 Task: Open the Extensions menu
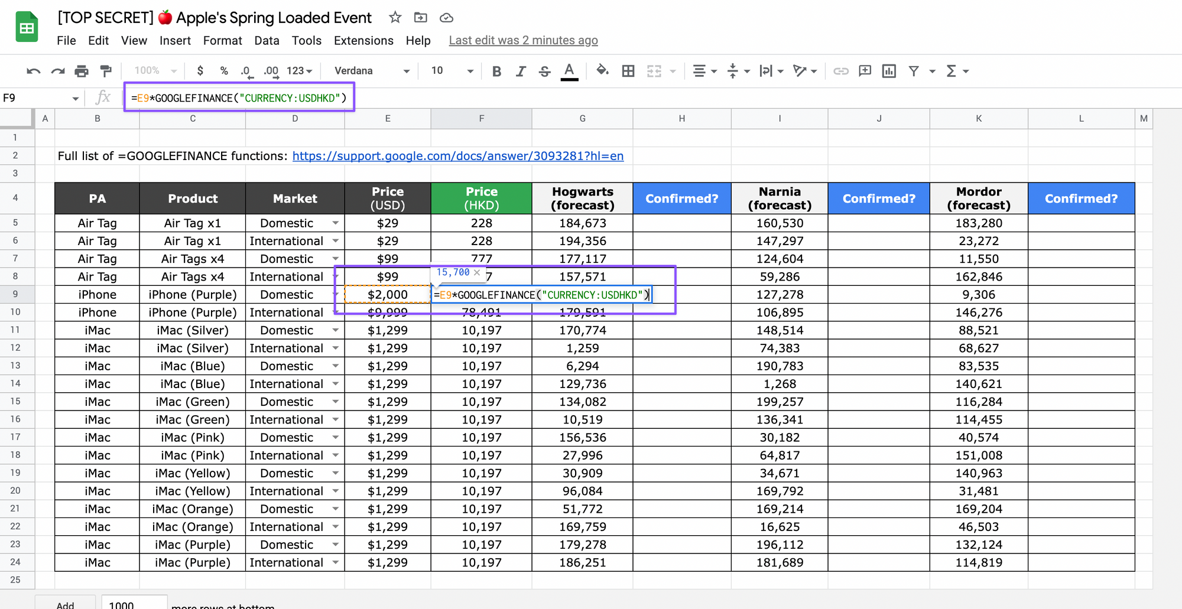[363, 41]
